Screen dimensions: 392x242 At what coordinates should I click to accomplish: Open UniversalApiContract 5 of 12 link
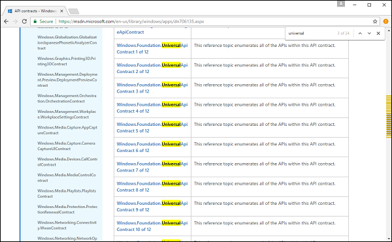[152, 127]
